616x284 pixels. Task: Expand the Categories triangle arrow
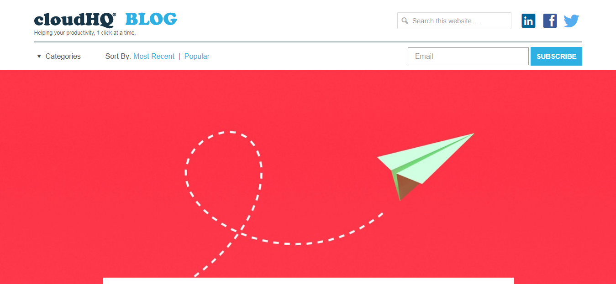point(39,57)
